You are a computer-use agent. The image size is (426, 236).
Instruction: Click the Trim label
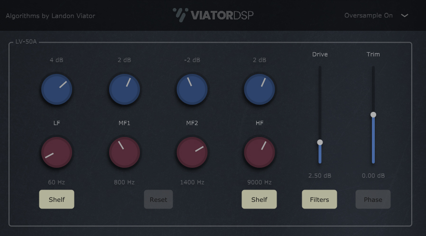[373, 54]
